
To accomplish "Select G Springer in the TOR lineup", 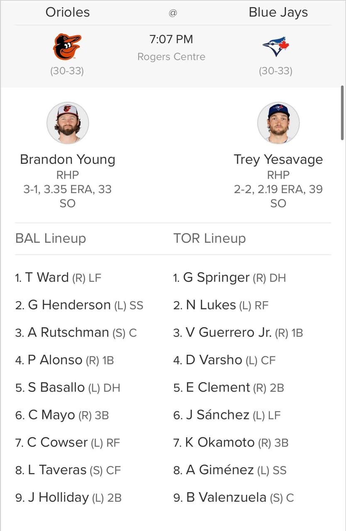I will [230, 278].
